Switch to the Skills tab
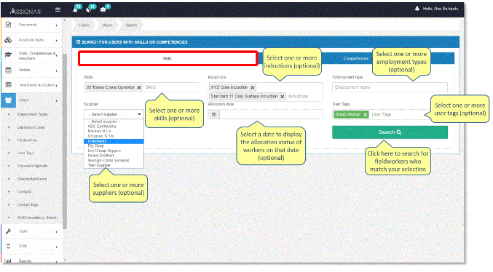Screen dimensions: 493x272 pos(168,58)
